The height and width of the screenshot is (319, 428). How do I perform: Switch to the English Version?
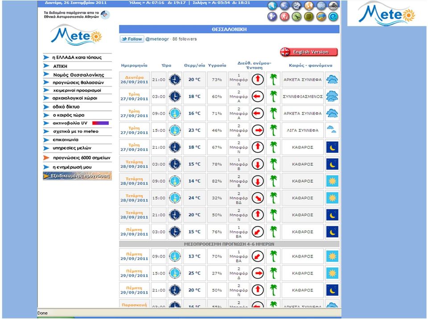(x=309, y=52)
